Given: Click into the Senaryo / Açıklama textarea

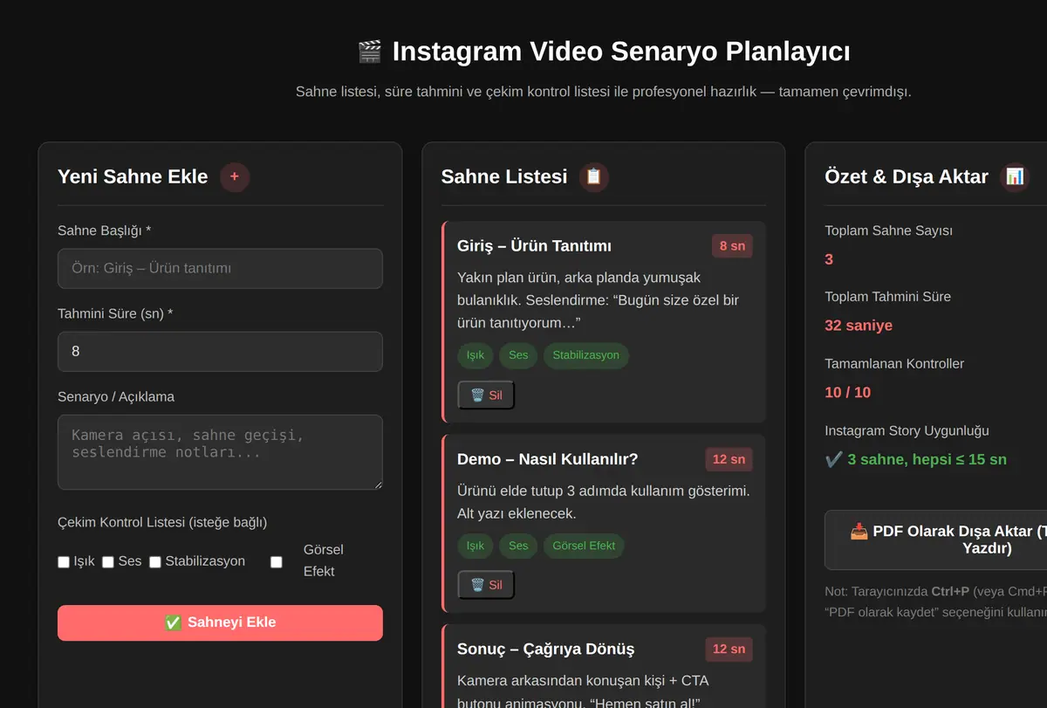Looking at the screenshot, I should [x=220, y=452].
